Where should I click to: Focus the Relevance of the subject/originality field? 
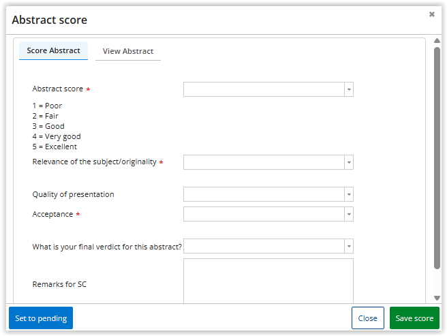[x=263, y=162]
